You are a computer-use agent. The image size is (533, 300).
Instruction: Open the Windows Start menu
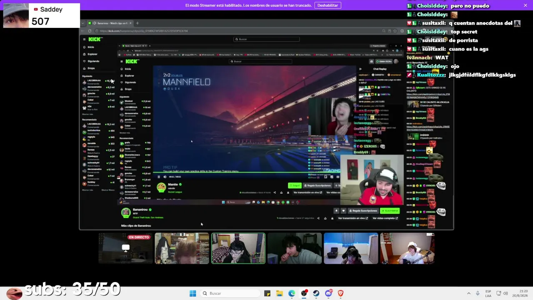coord(193,293)
